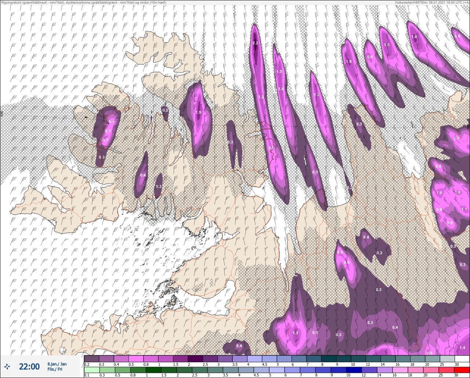
Task: Select the white snow swatch labeled 30
Action: click(462, 359)
